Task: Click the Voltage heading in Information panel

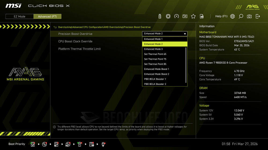Action: 204,106
